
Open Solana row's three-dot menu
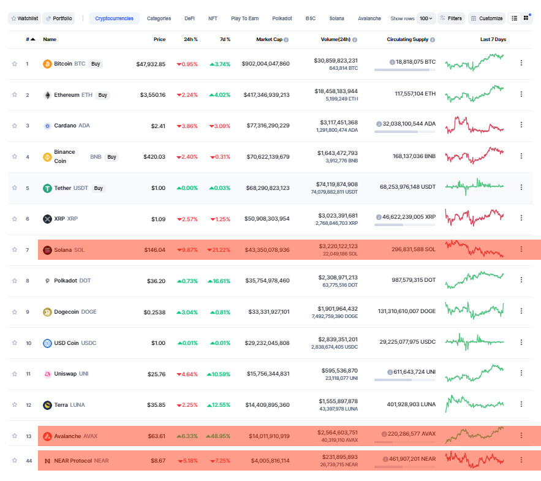coord(521,249)
